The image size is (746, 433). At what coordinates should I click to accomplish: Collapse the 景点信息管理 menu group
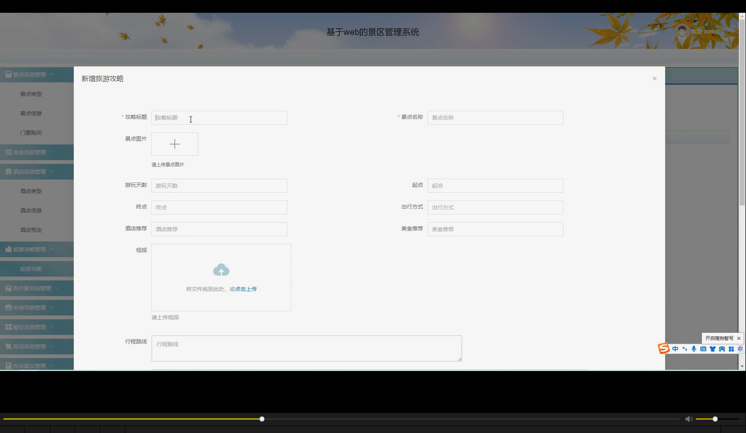click(52, 74)
